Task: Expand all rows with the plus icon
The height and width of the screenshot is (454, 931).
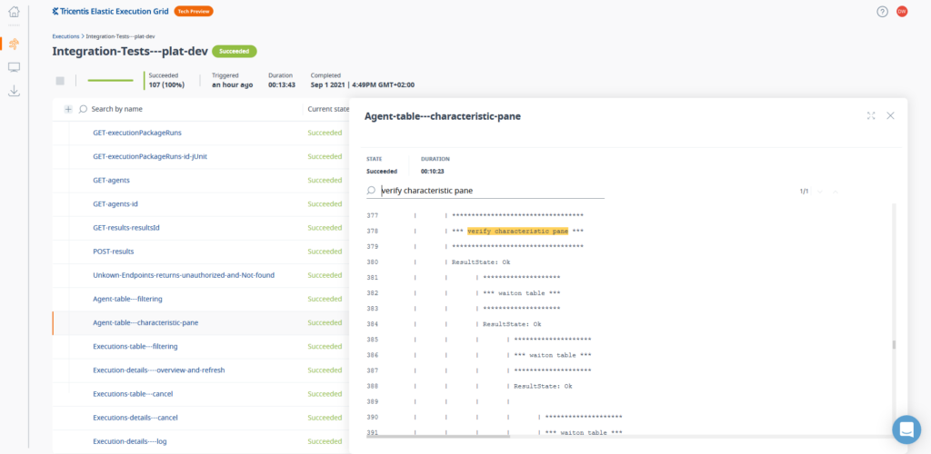Action: [x=68, y=109]
